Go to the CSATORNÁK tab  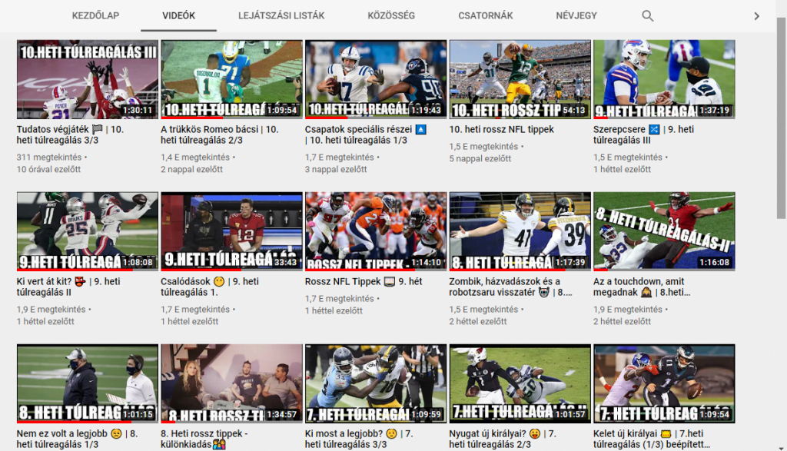point(485,15)
